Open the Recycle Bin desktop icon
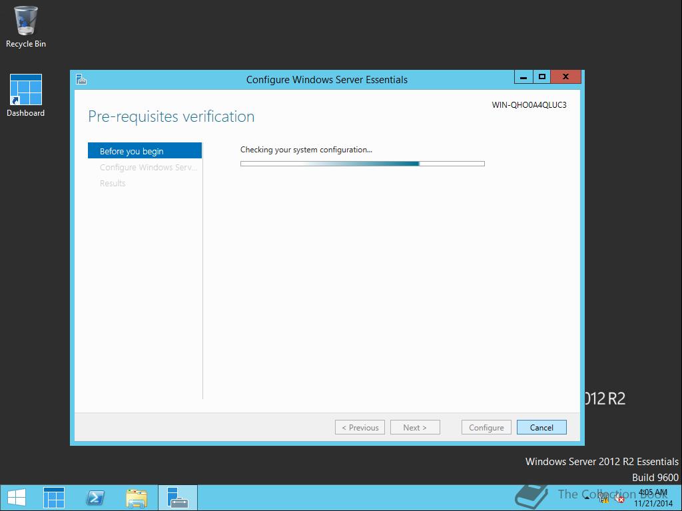This screenshot has width=682, height=511. click(26, 27)
